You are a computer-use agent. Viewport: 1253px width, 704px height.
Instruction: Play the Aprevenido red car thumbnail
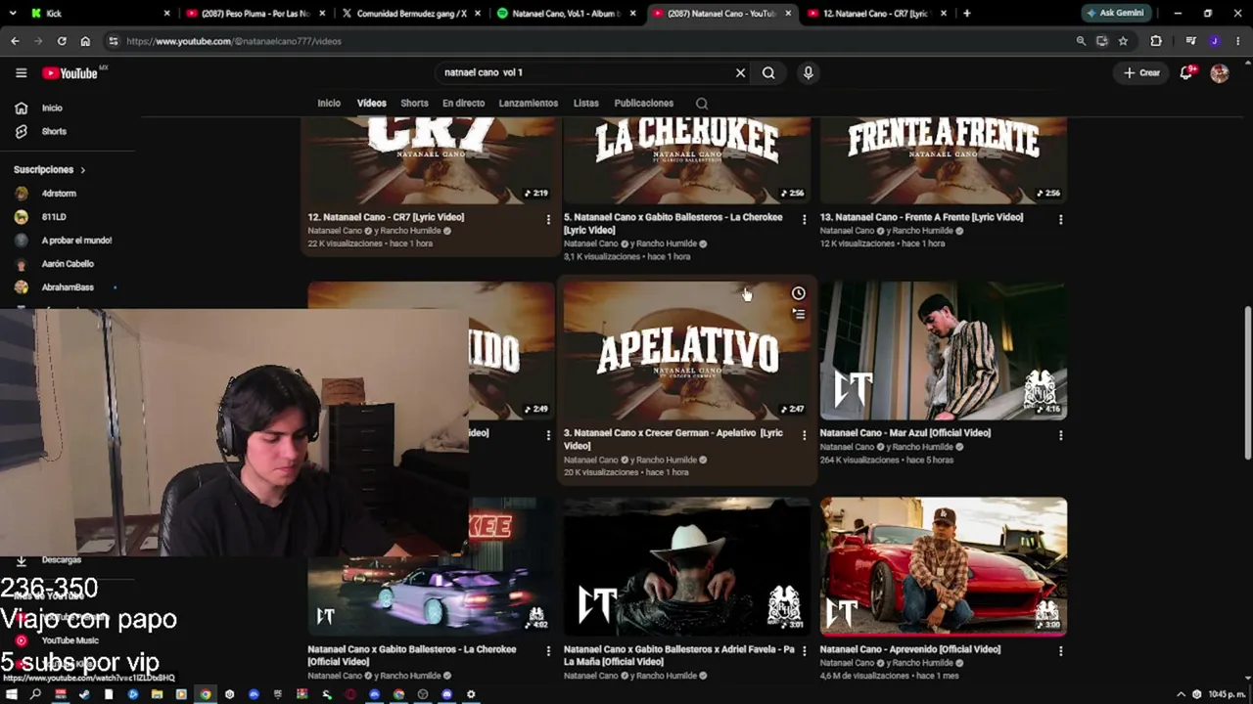pyautogui.click(x=944, y=566)
